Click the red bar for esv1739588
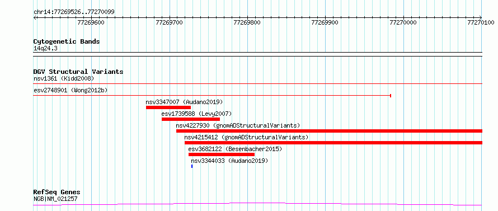Screen dimensions: 498x211 pyautogui.click(x=191, y=119)
